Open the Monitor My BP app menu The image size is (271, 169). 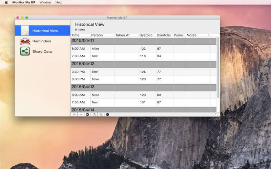24,2
